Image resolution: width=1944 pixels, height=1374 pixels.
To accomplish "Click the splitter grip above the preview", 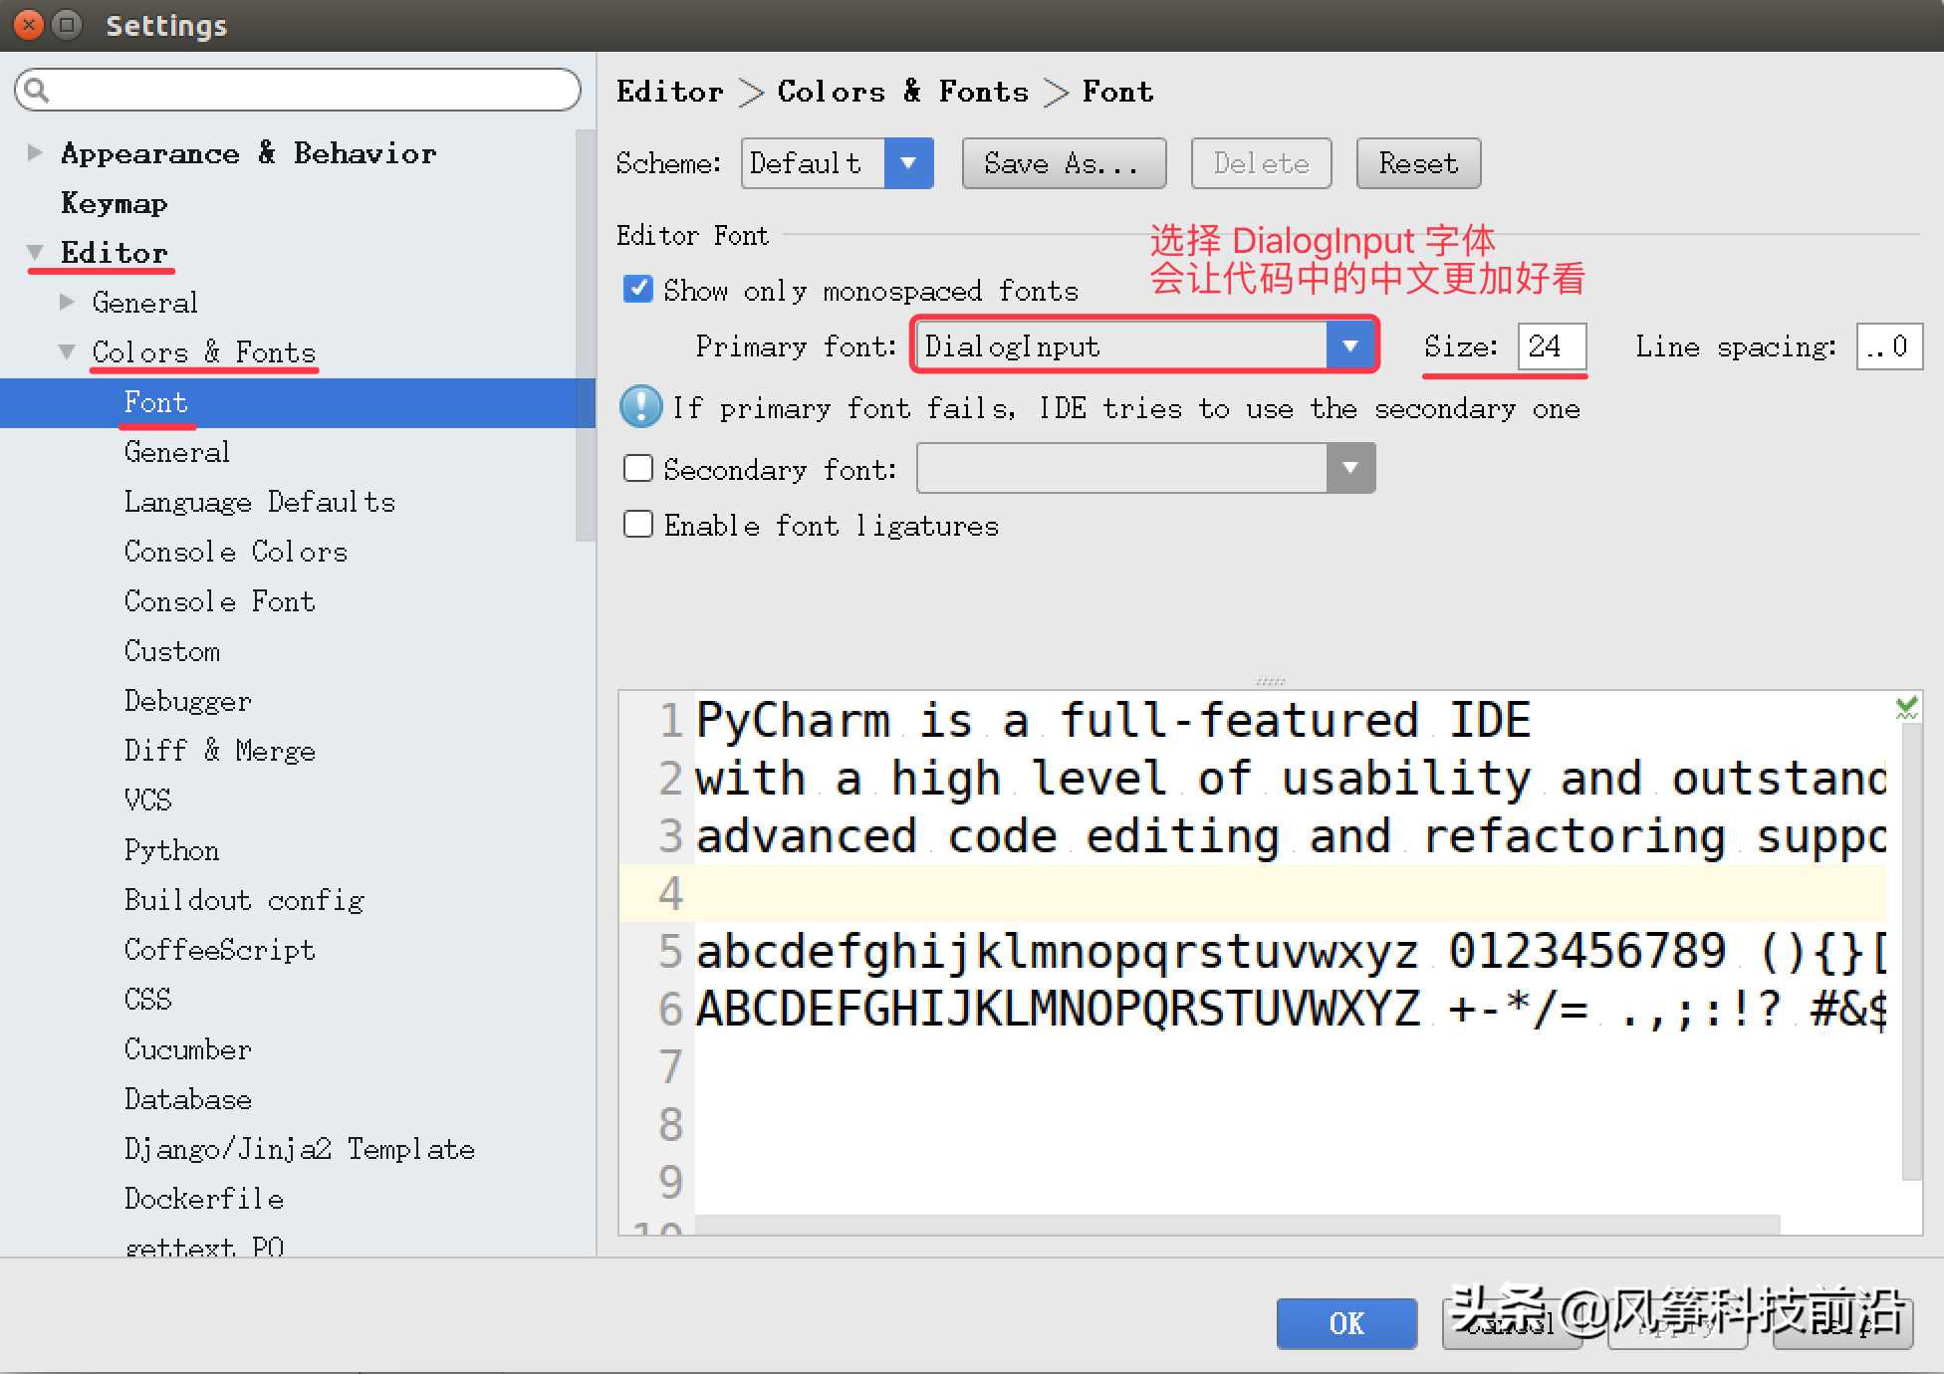I will coord(1270,681).
